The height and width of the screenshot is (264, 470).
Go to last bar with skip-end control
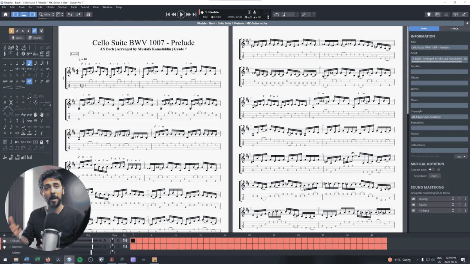pos(194,14)
